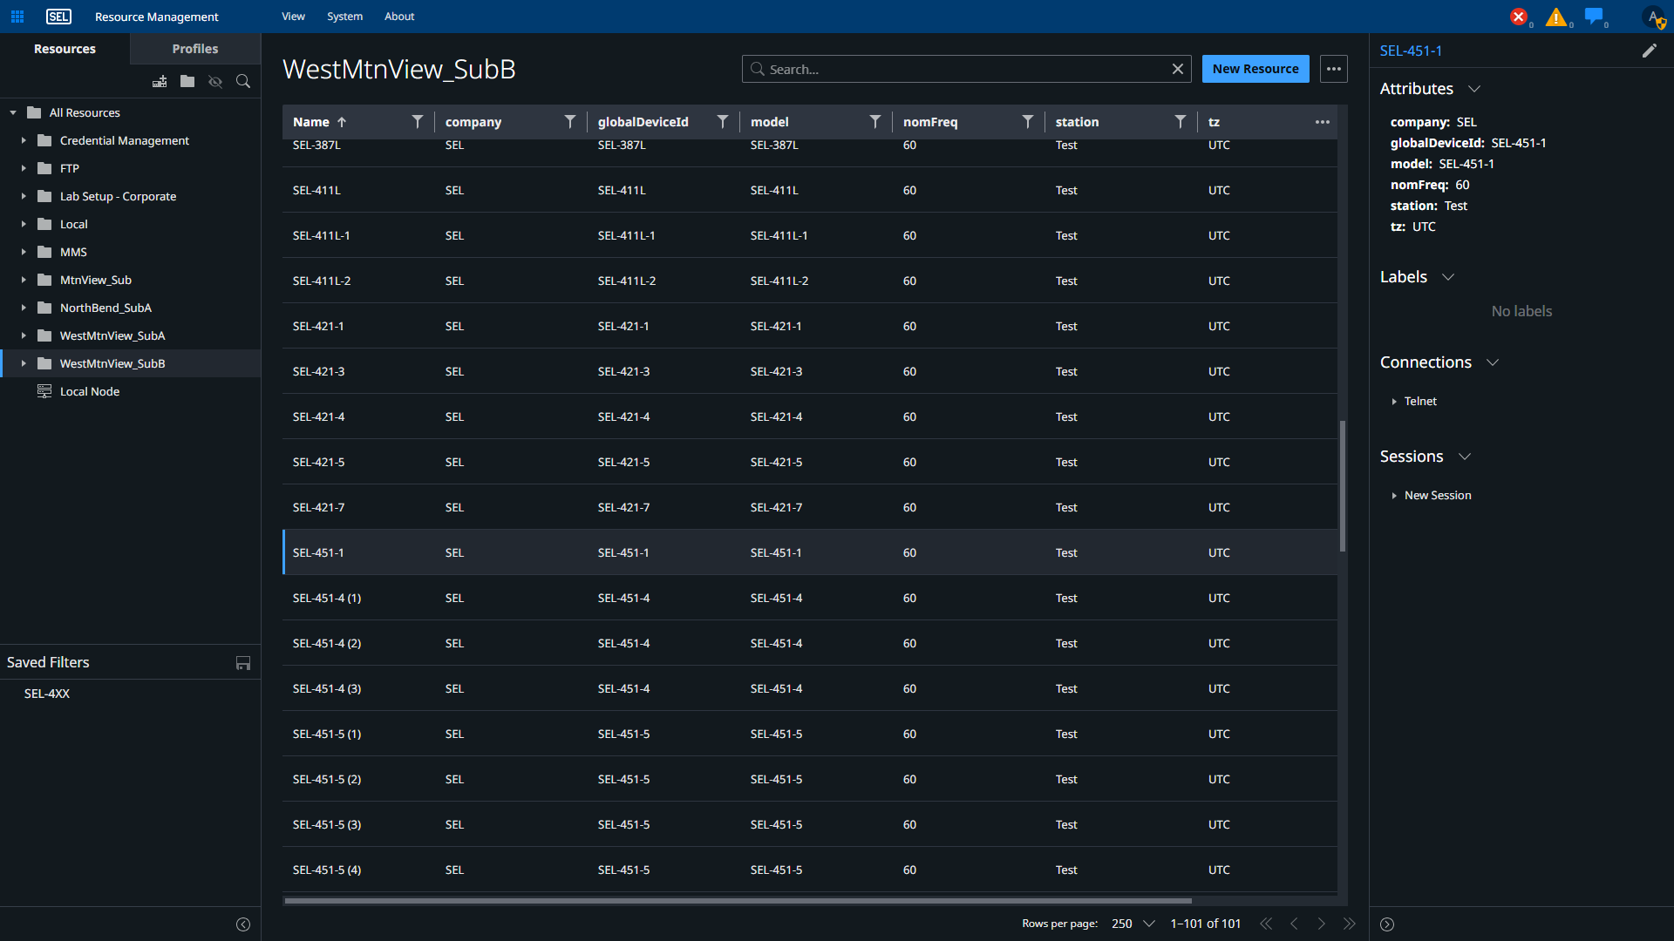Select the SEL-451-4 (2) row
Screen dimensions: 1674x941
[810, 643]
